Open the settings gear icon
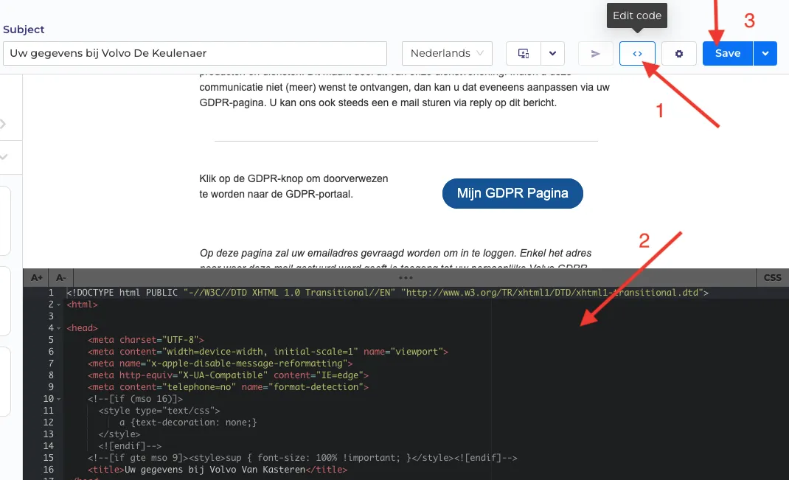The height and width of the screenshot is (480, 789). [679, 53]
